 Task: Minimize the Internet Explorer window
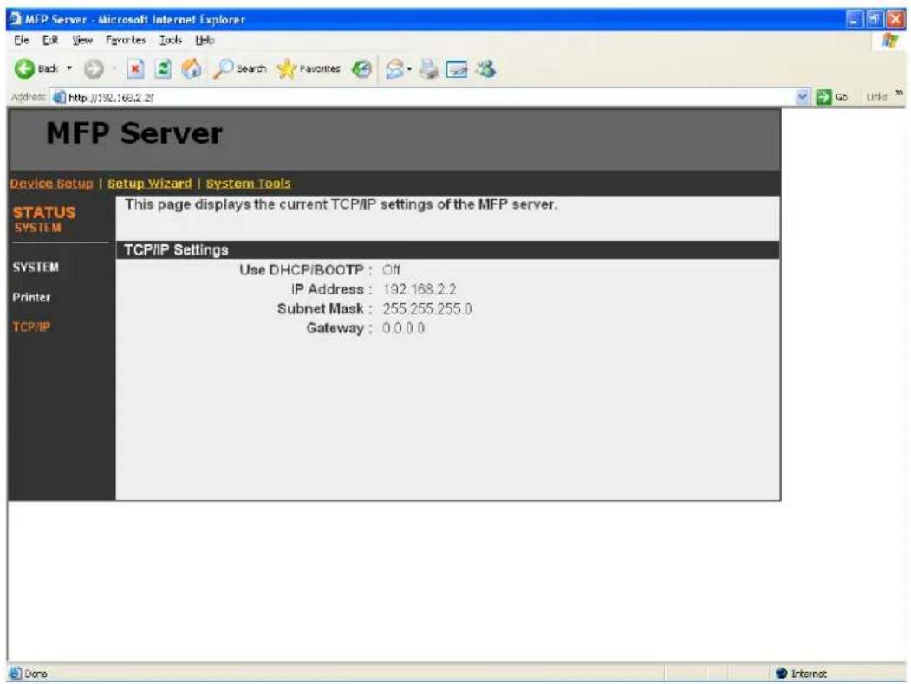[x=854, y=20]
